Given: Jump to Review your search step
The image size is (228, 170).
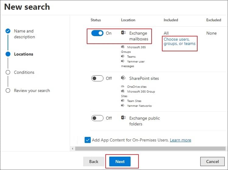Looking at the screenshot, I should pos(32,91).
